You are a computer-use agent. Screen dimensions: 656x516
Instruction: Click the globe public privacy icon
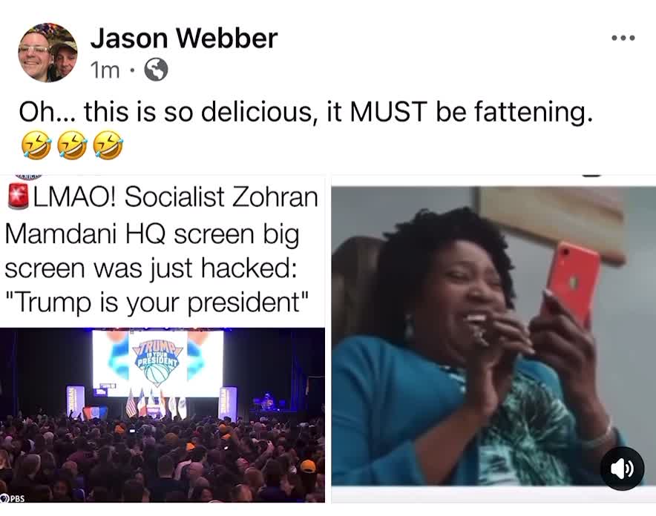[x=156, y=70]
